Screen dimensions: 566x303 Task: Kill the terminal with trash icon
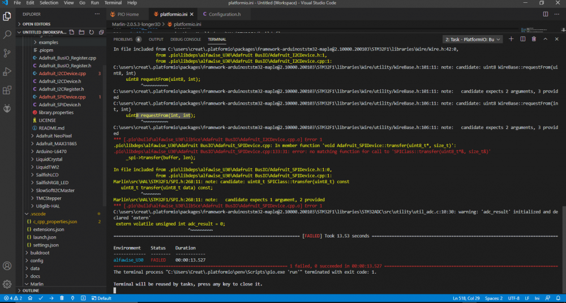[x=534, y=39]
